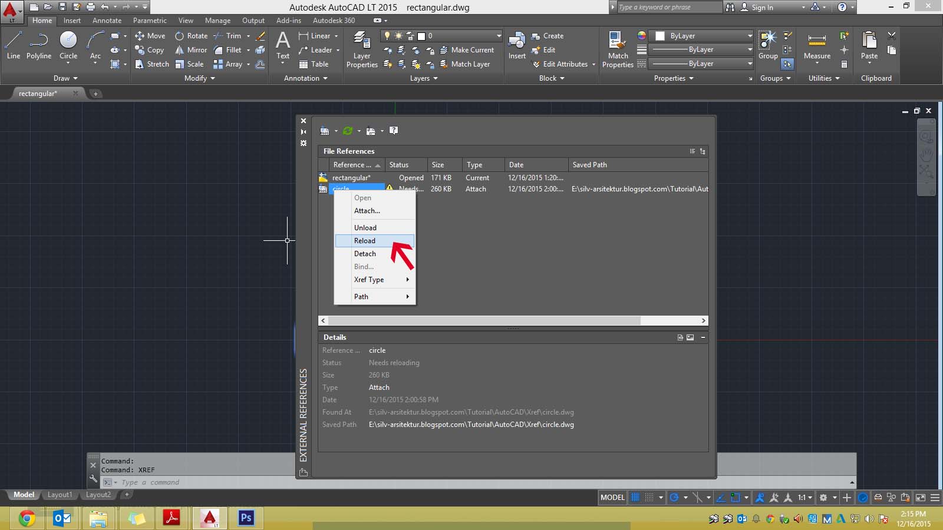Activate the Move command
The height and width of the screenshot is (530, 943).
point(150,36)
